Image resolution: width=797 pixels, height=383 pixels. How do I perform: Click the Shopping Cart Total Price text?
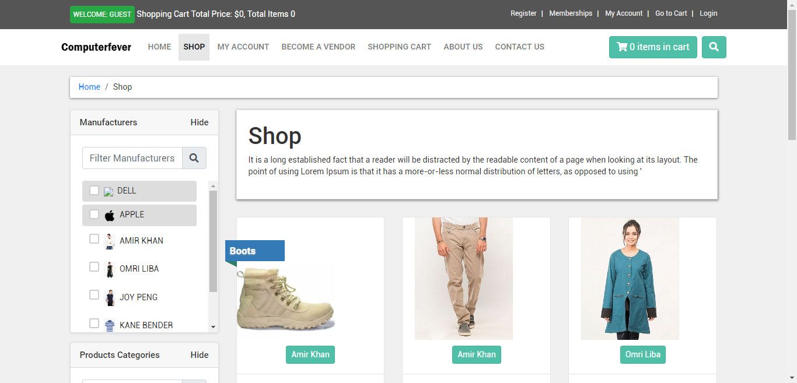(216, 14)
